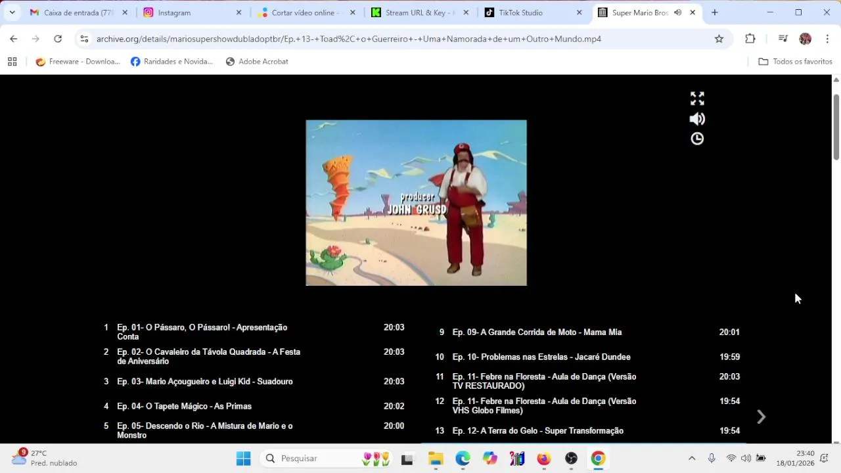View site information icon in address bar

(x=84, y=39)
